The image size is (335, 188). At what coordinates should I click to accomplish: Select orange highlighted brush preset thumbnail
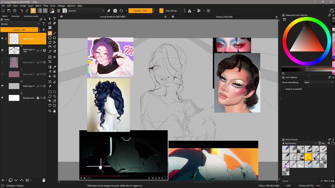[x=308, y=157]
